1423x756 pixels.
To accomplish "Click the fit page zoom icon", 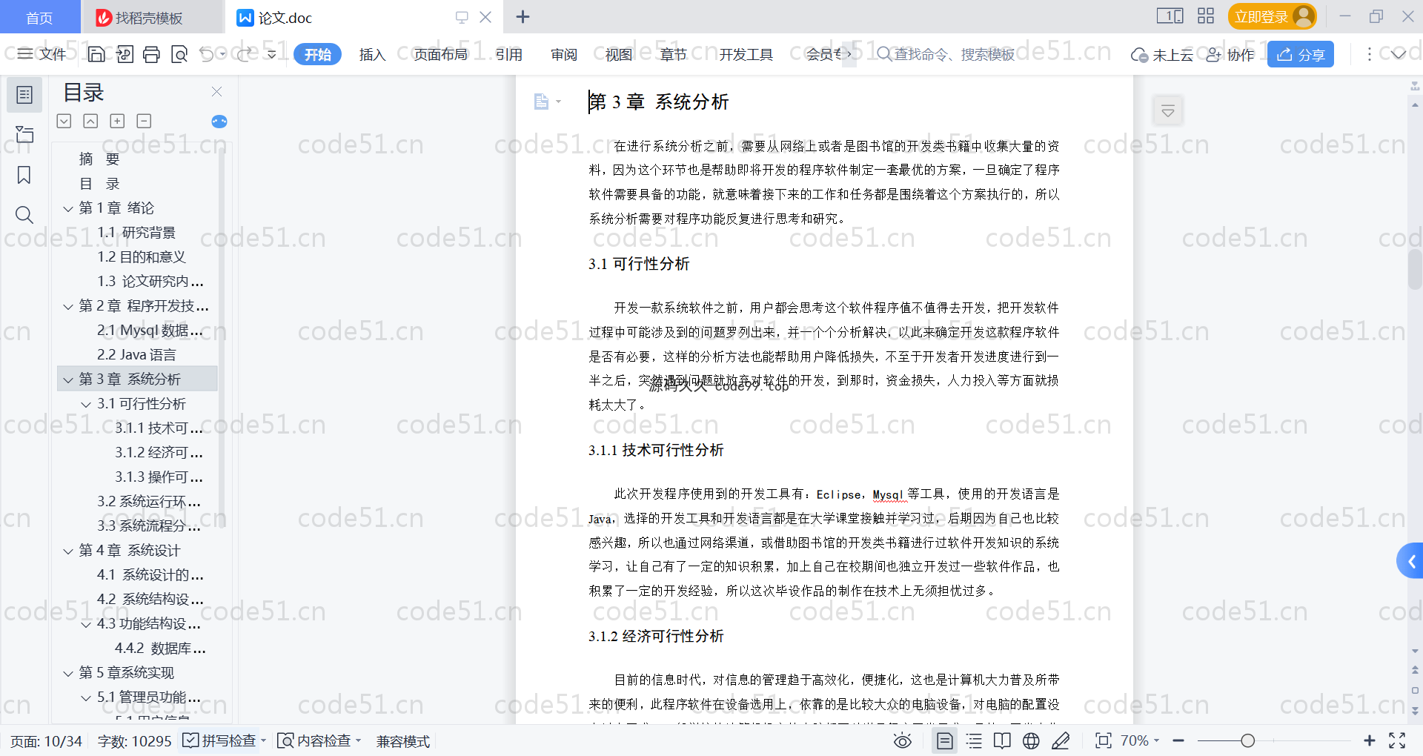I will point(1104,740).
